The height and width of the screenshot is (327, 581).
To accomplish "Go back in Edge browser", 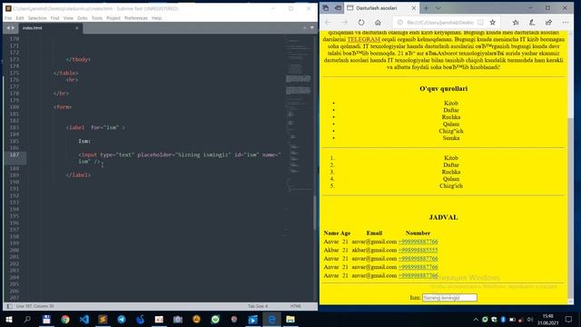I will (328, 22).
